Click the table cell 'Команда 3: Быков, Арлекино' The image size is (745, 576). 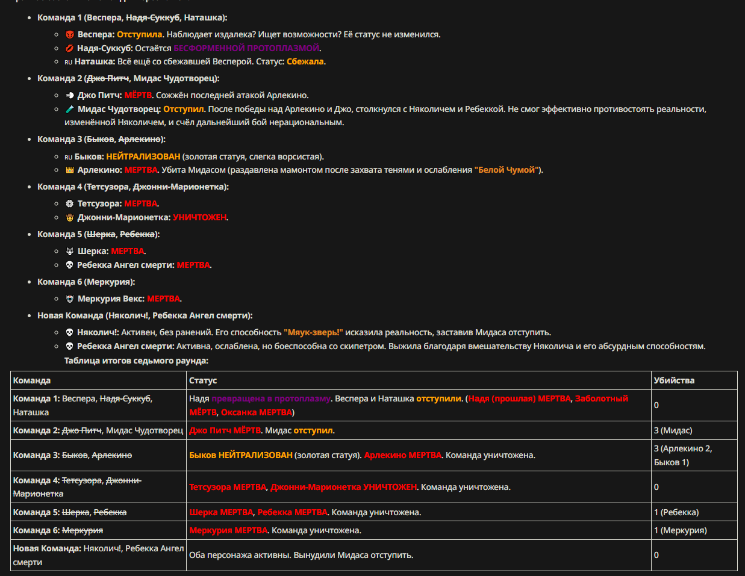(x=99, y=455)
